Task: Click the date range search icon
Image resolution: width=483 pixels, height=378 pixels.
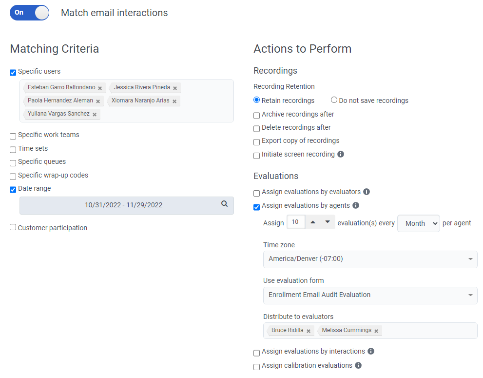Action: click(x=224, y=204)
